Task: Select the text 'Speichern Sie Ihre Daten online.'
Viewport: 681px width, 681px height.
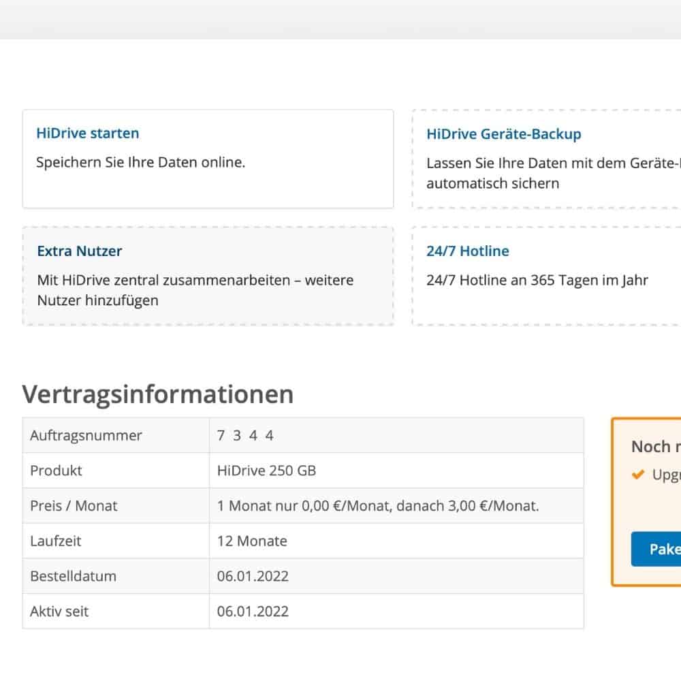Action: [141, 162]
